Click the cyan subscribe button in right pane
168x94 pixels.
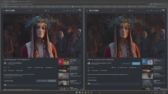136,63
